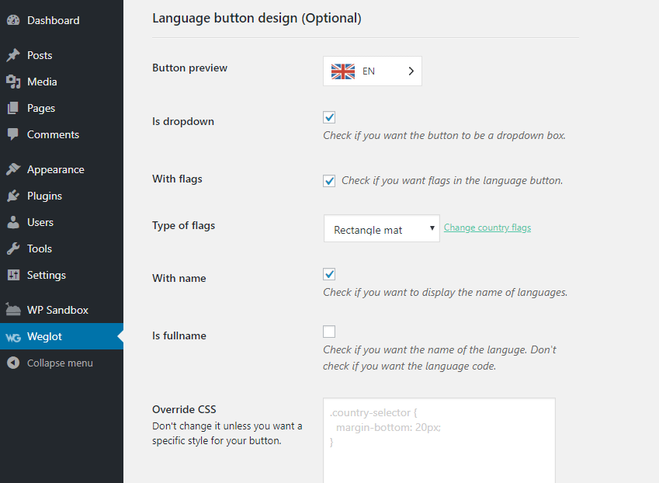Select the Plugins icon

12,196
